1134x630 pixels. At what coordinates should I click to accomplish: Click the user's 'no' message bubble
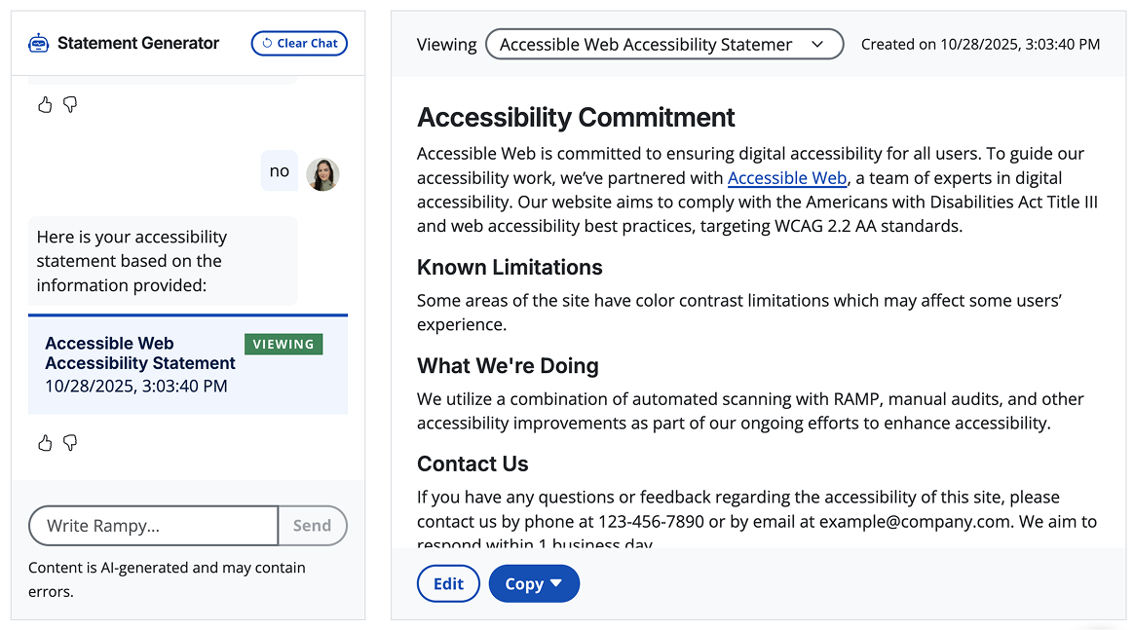(x=279, y=171)
